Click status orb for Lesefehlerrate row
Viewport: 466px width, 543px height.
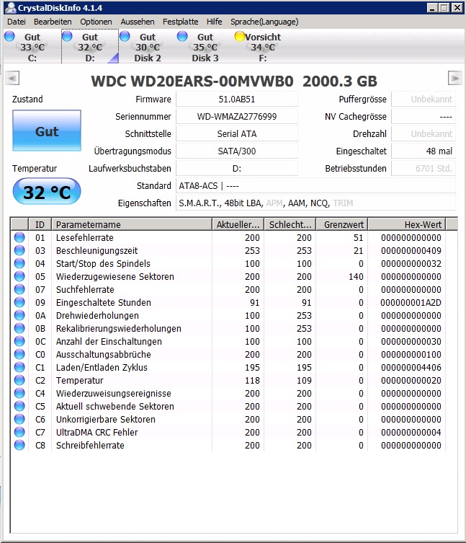19,237
